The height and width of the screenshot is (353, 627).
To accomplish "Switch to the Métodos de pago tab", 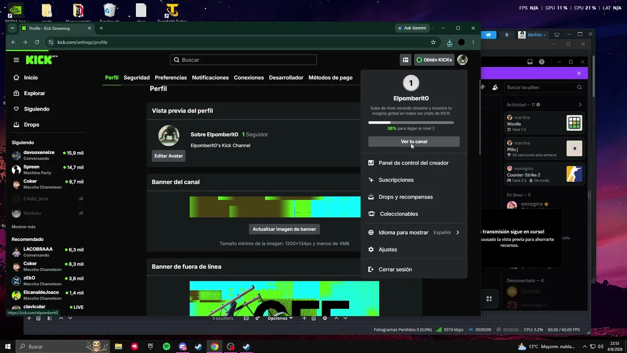I will point(331,77).
